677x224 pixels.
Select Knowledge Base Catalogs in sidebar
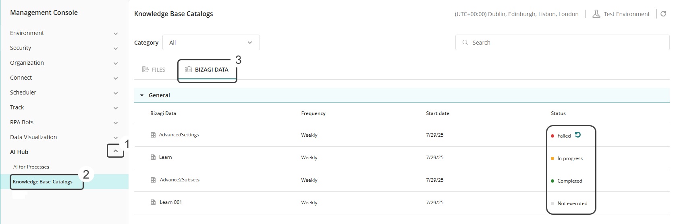43,182
